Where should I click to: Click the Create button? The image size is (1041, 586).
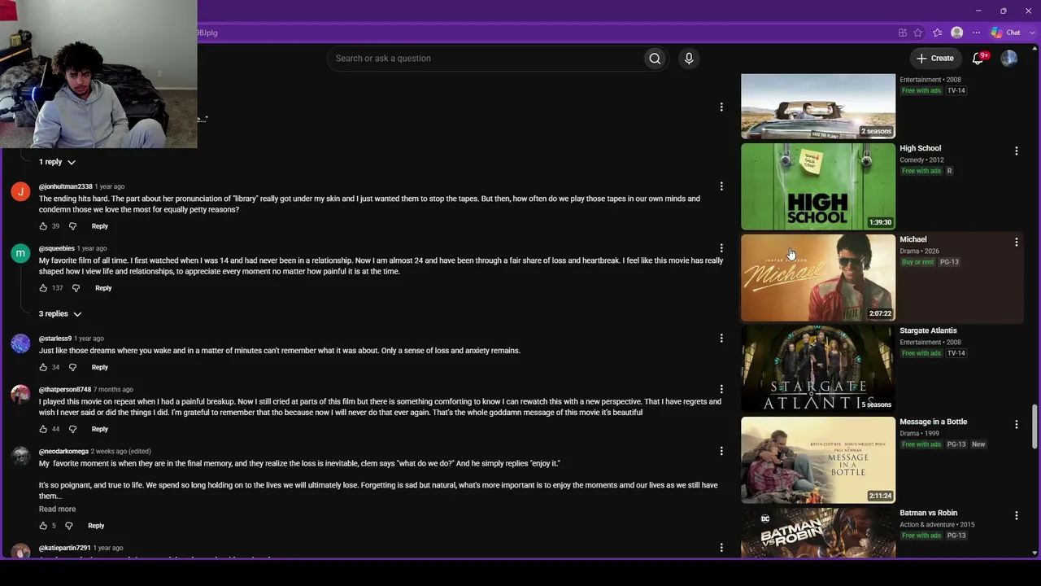(x=935, y=59)
